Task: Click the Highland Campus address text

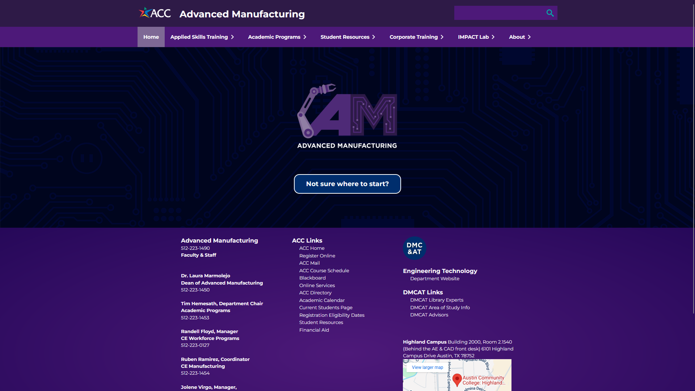Action: 458,349
